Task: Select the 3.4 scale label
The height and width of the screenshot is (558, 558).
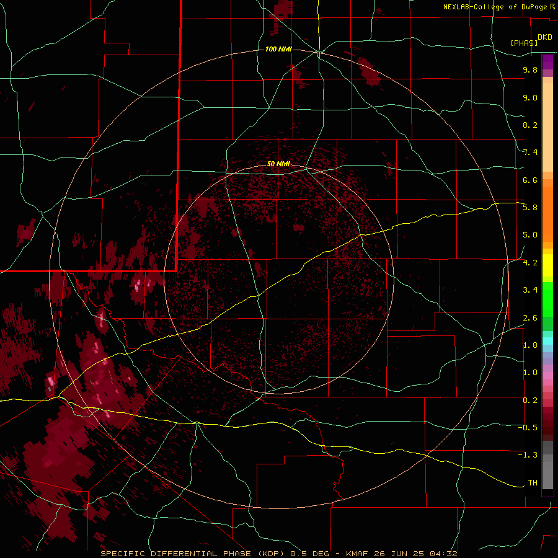Action: (x=530, y=290)
